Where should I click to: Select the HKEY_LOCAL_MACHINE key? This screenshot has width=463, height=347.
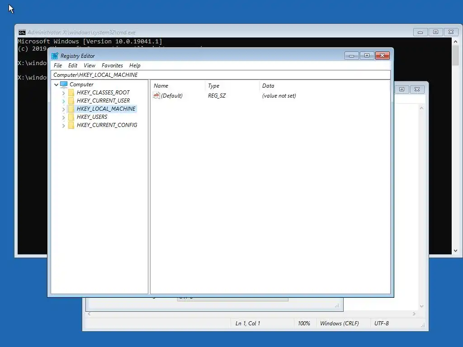(106, 109)
